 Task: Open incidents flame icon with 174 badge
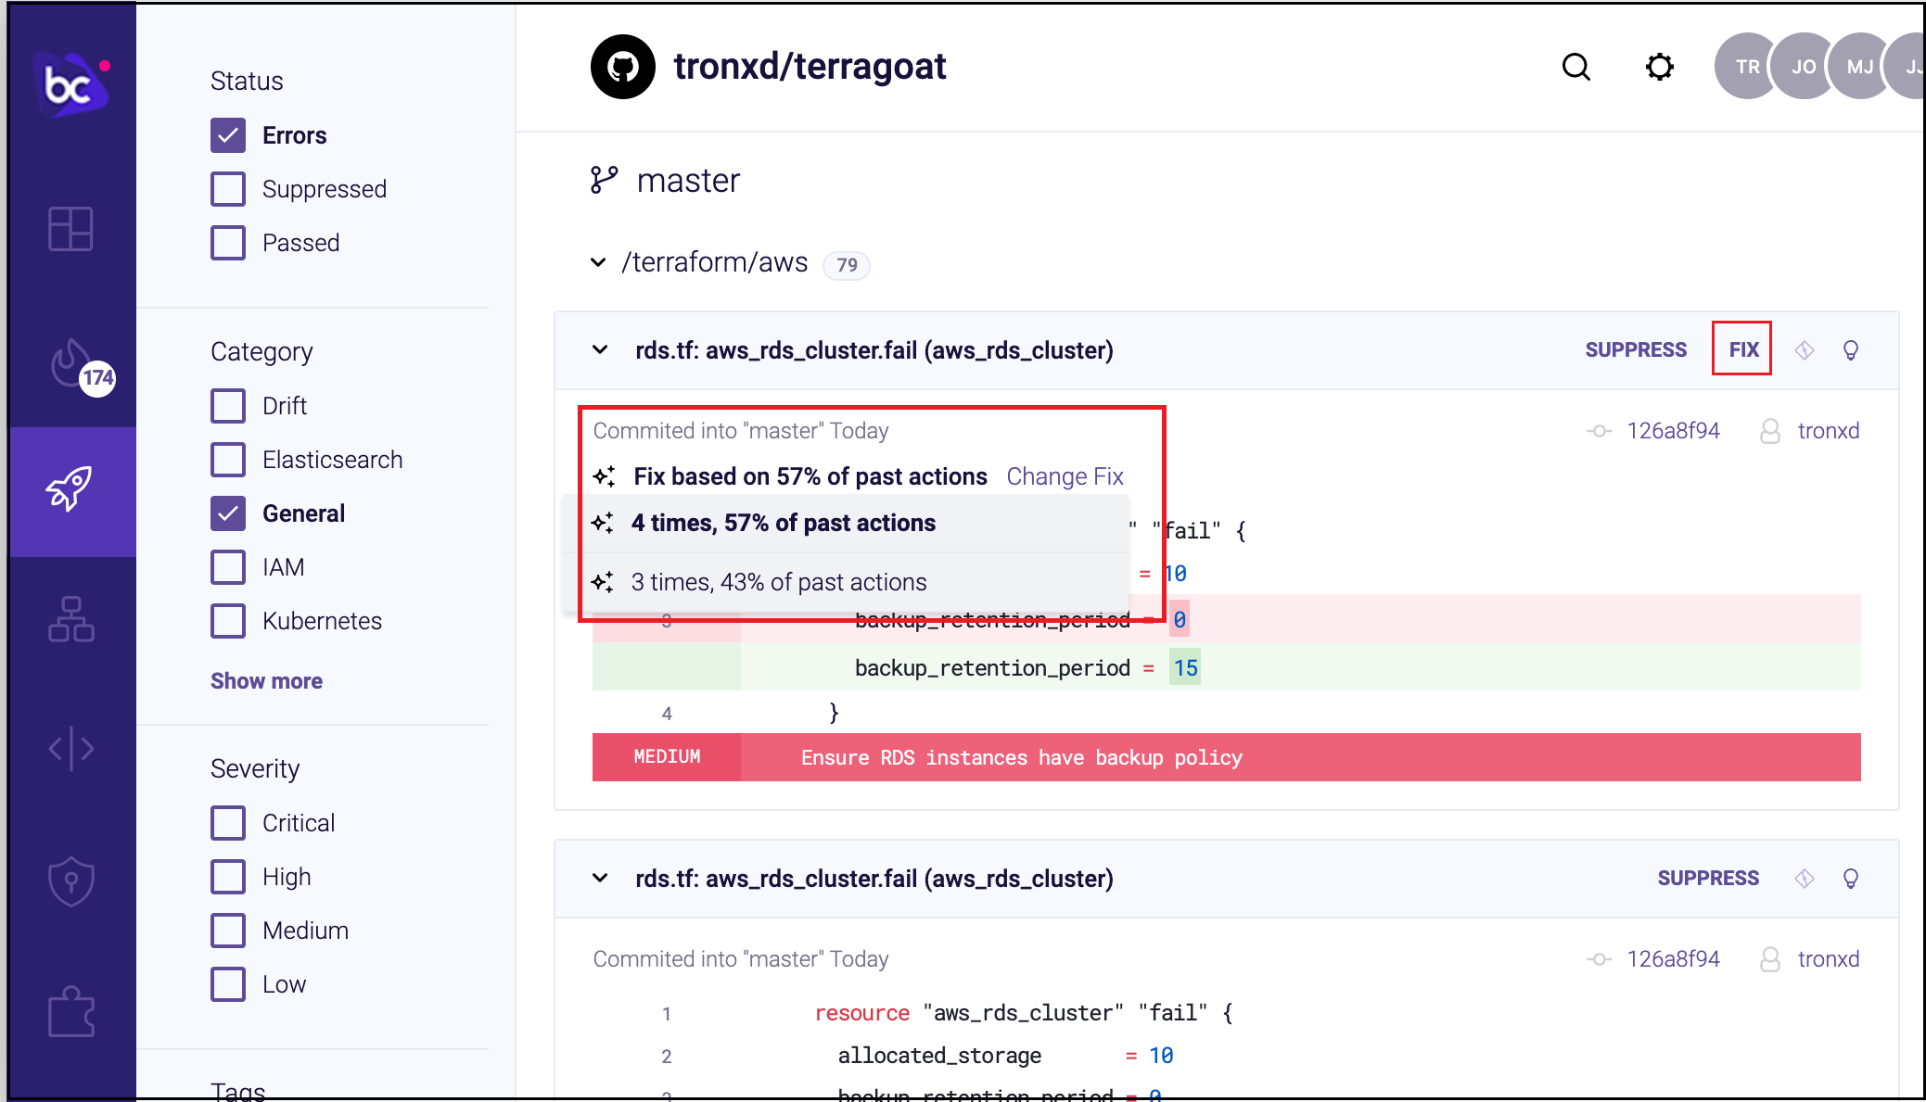(x=72, y=365)
